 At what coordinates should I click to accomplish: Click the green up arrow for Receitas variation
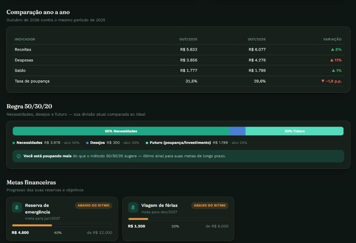tap(333, 49)
